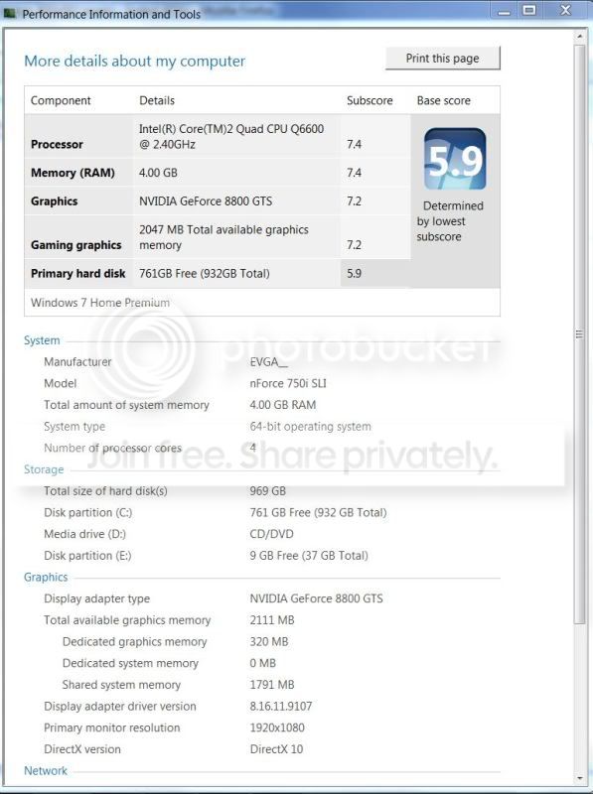Click the Number of processor cores label
593x794 pixels.
pos(112,449)
